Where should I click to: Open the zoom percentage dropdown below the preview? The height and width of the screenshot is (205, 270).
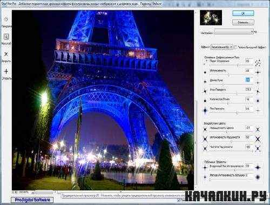point(26,192)
